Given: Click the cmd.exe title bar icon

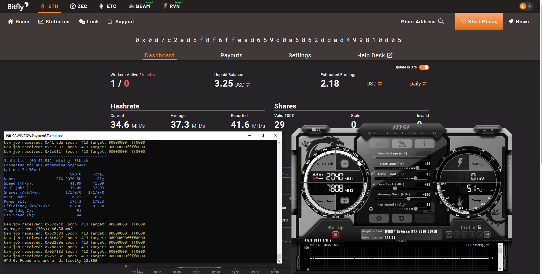Looking at the screenshot, I should tap(9, 136).
